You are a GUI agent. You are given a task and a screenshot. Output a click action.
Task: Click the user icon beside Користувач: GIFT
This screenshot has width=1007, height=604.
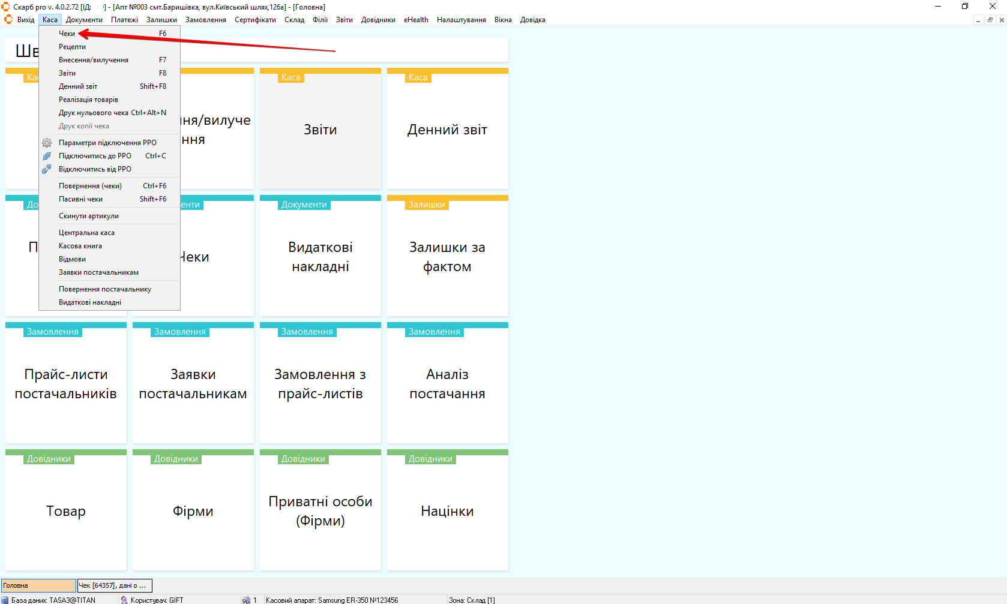tap(124, 600)
